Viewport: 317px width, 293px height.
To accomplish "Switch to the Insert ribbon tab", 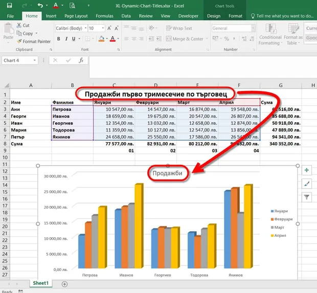I will [x=51, y=16].
